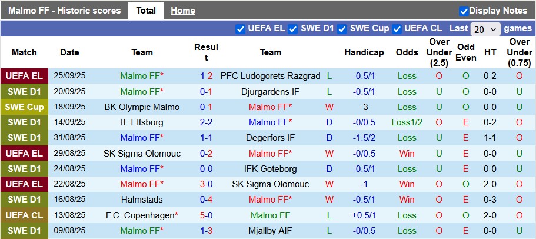Open PFC Ludogorets Razgrad team link
The image size is (536, 239).
click(270, 76)
